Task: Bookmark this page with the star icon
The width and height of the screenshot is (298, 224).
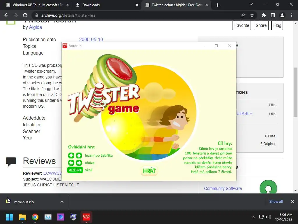Action: pos(252,15)
